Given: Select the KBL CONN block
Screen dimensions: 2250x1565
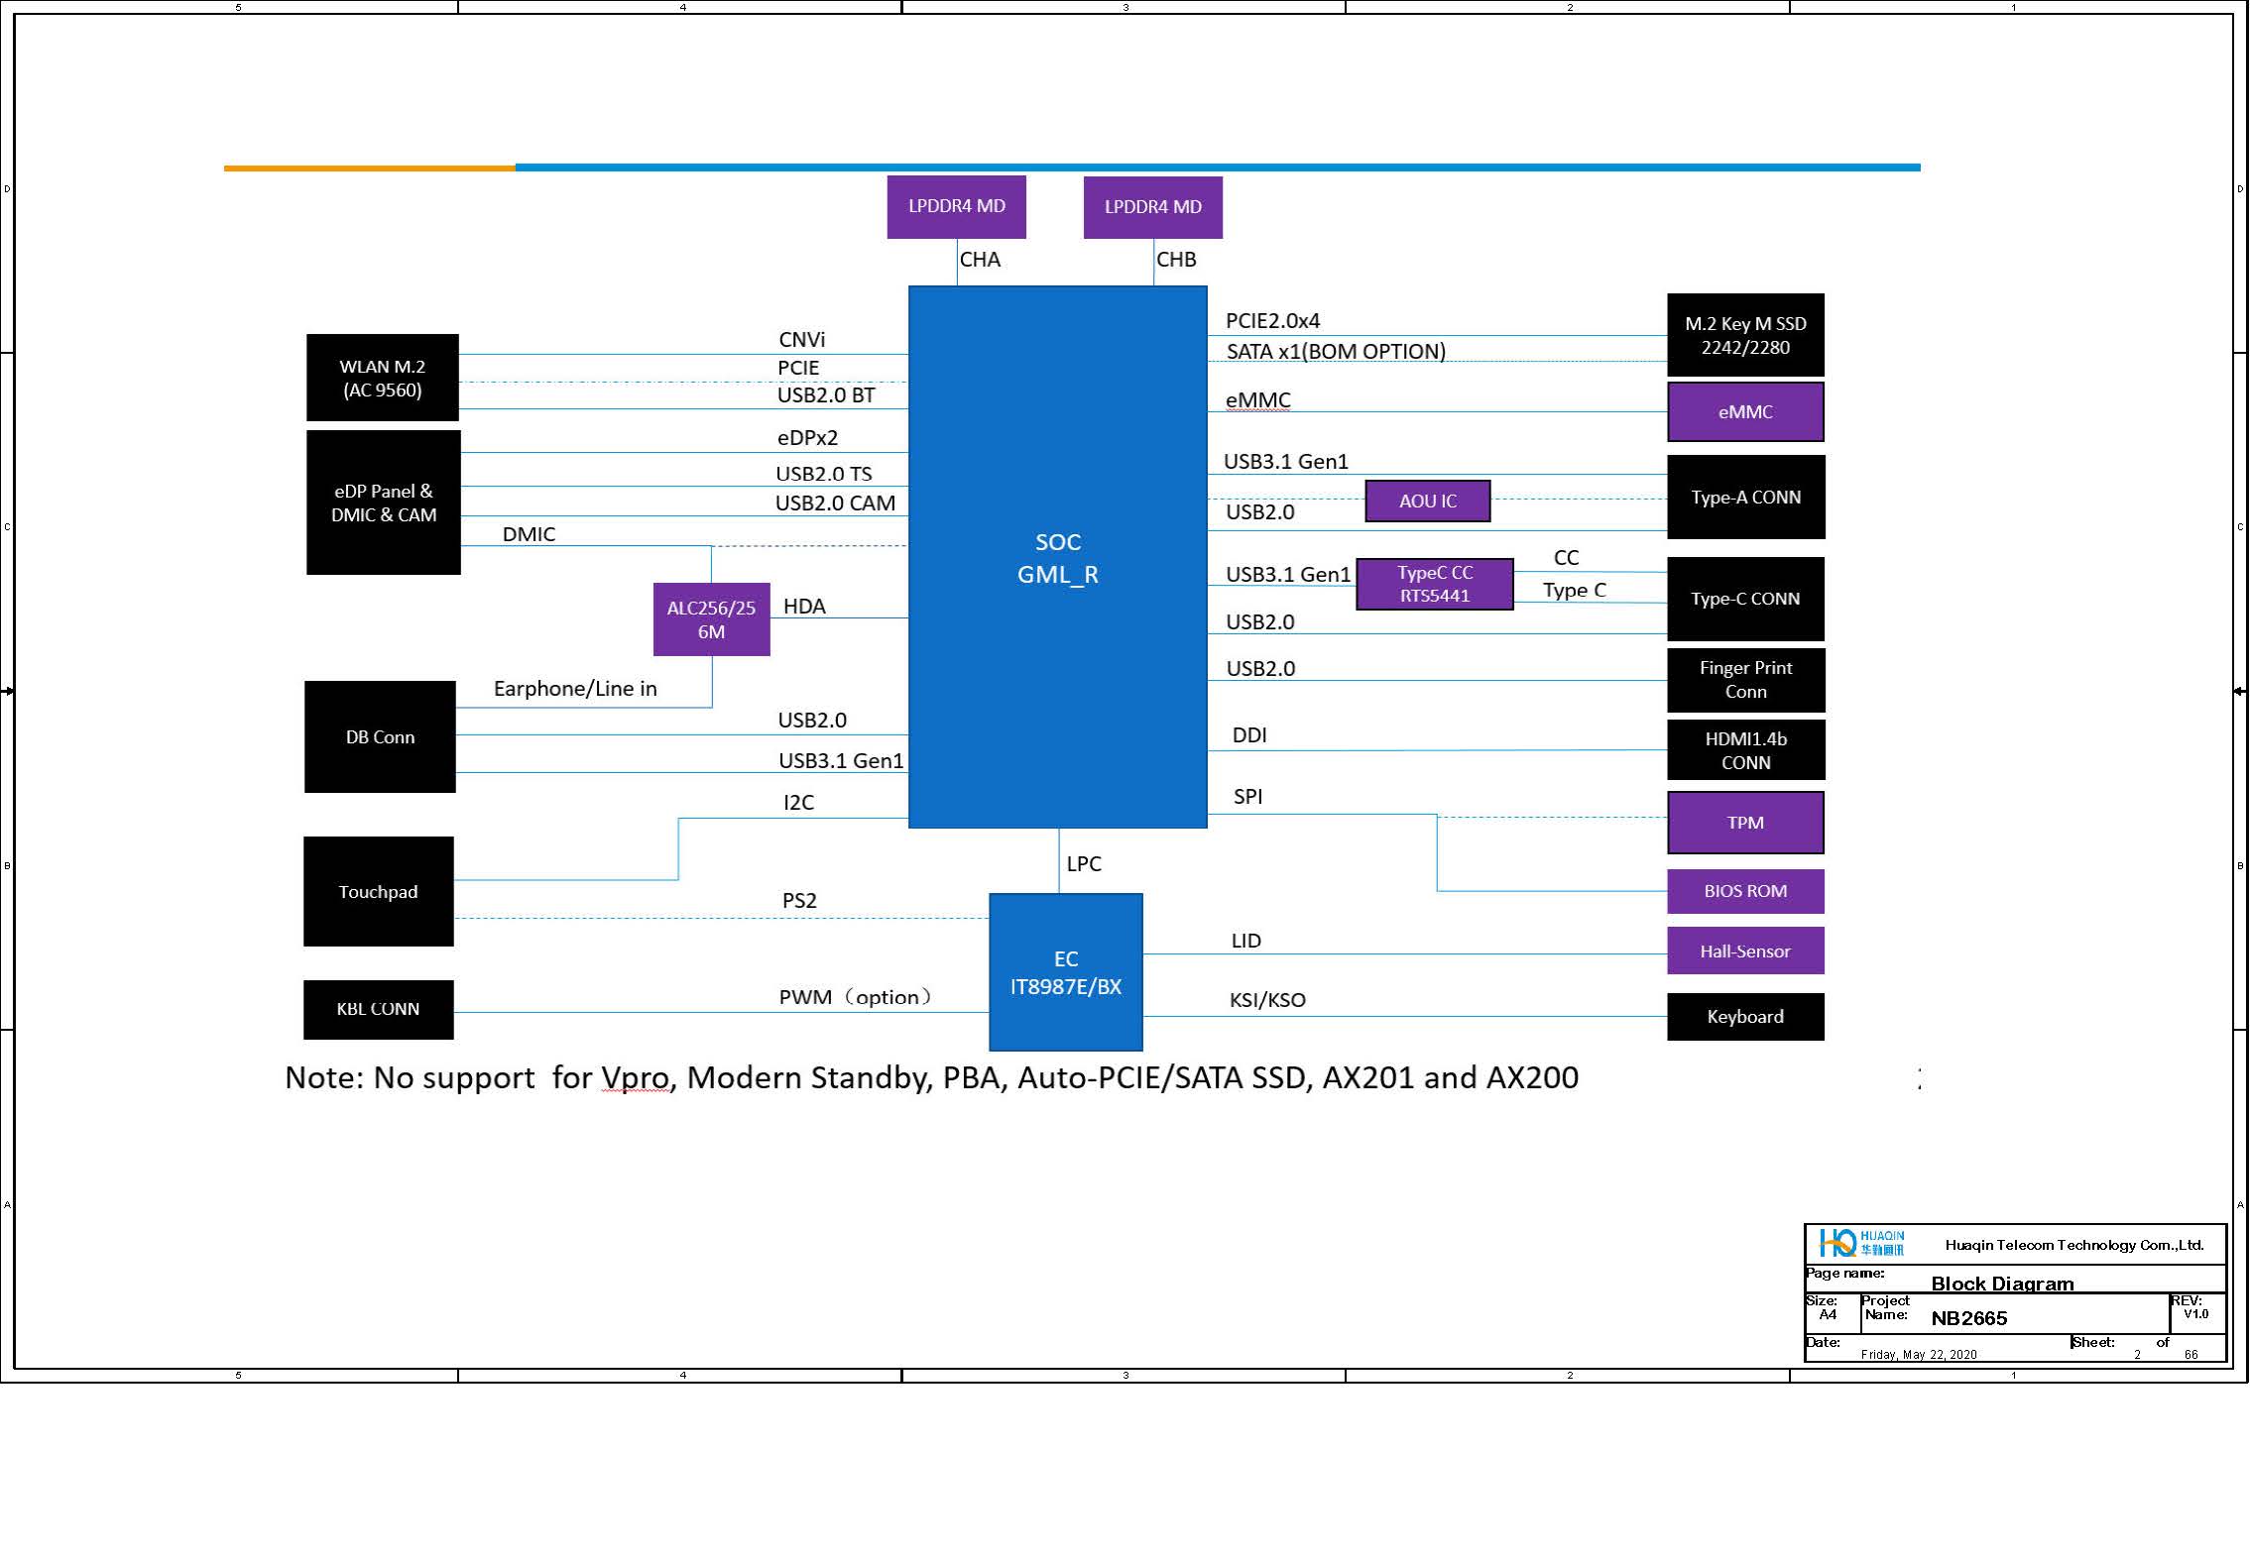Looking at the screenshot, I should [378, 1009].
